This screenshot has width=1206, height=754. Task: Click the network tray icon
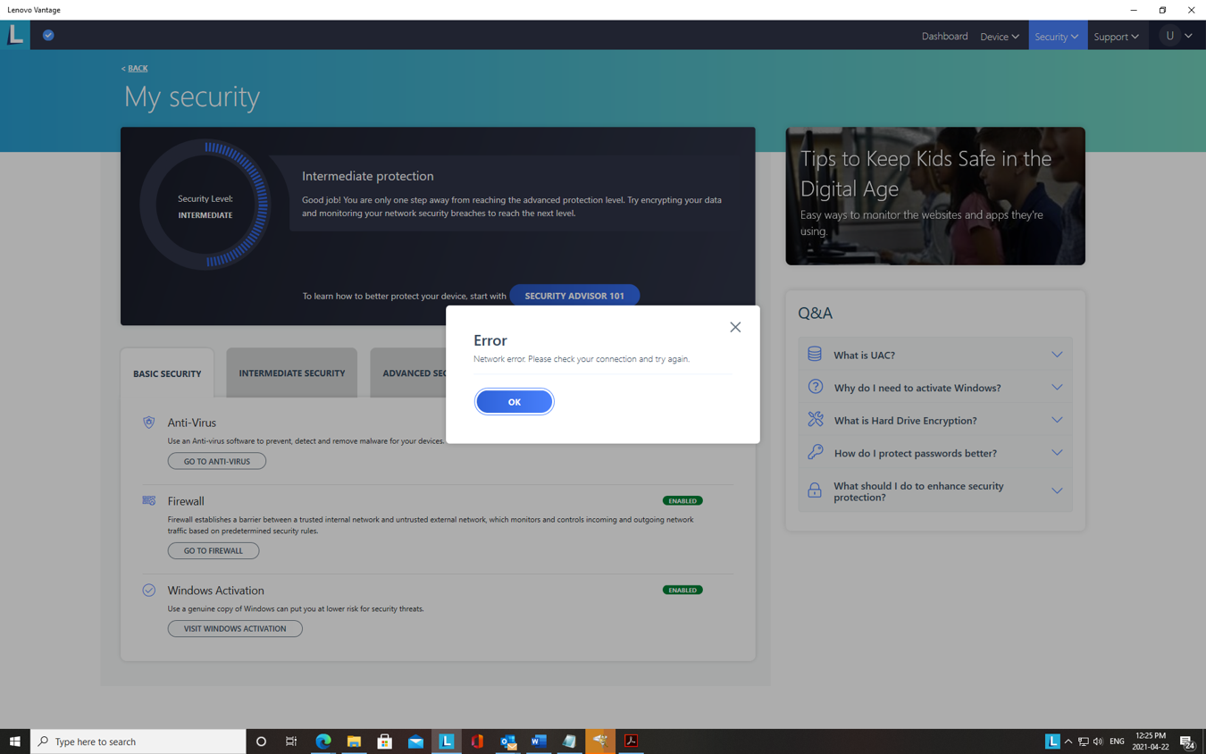1083,741
